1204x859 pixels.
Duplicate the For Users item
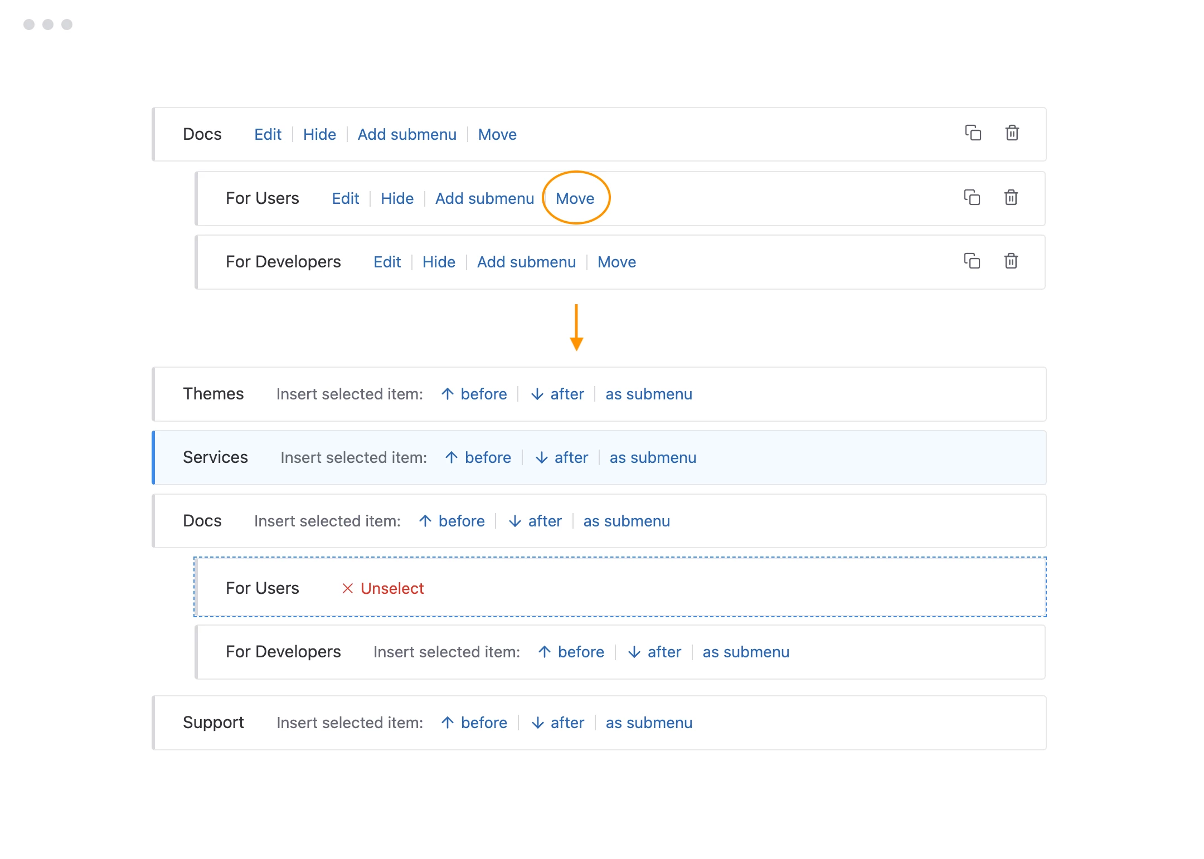[x=972, y=198]
